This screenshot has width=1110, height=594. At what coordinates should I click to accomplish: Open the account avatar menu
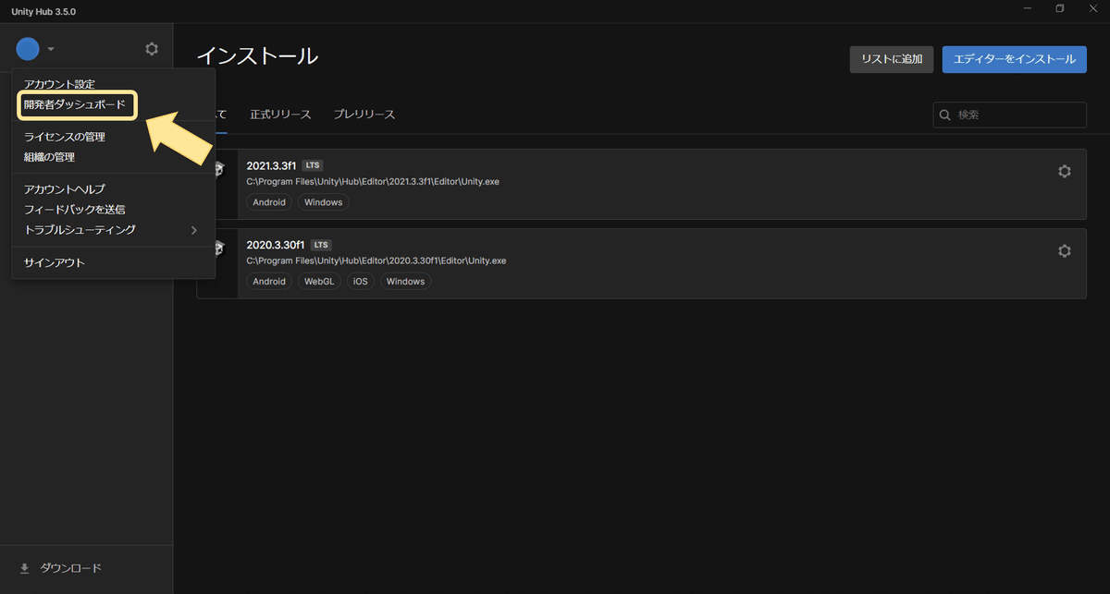28,49
